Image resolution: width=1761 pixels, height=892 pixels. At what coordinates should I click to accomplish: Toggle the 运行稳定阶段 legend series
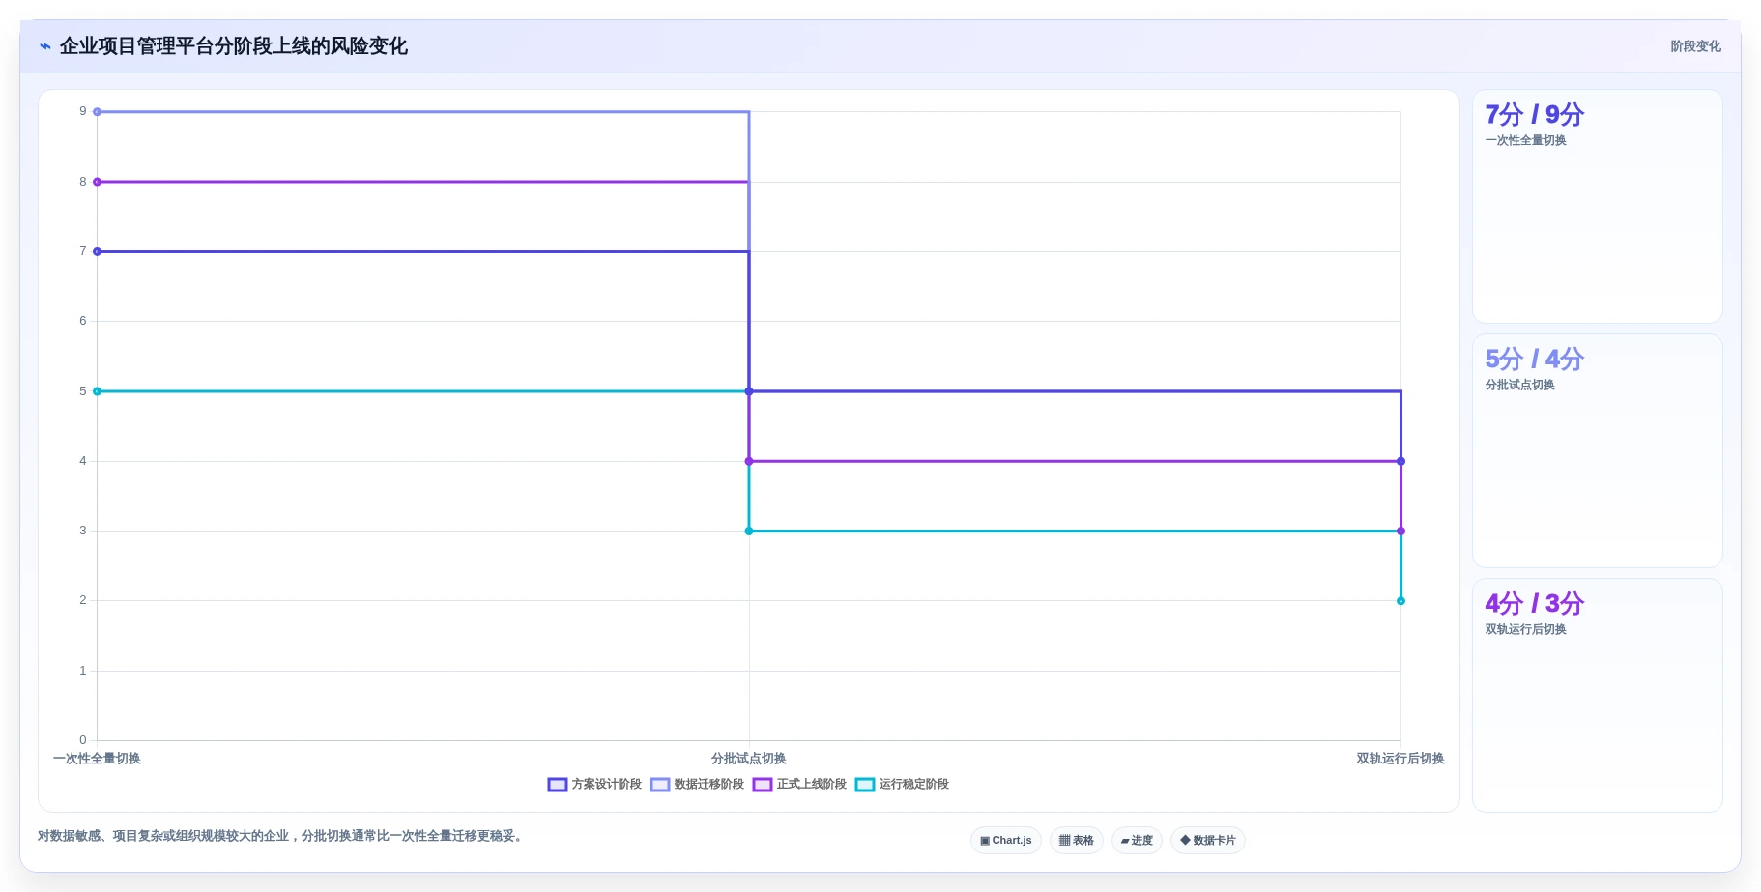point(902,784)
